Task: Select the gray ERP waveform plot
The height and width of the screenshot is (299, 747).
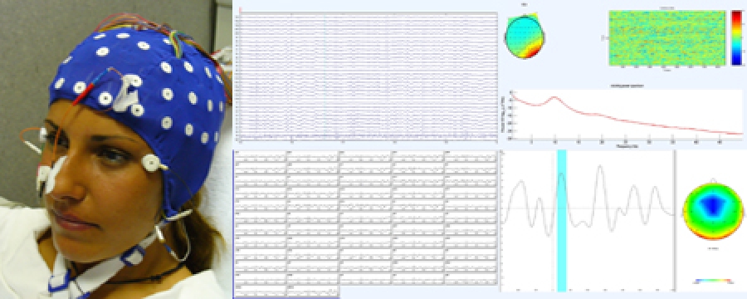Action: (x=588, y=220)
